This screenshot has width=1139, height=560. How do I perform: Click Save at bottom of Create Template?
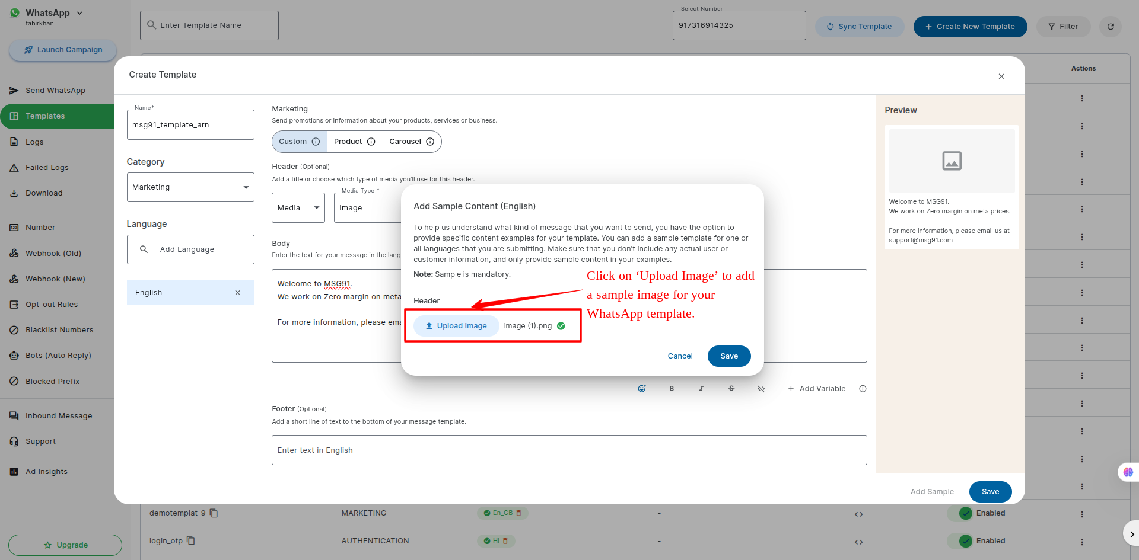[x=990, y=492]
